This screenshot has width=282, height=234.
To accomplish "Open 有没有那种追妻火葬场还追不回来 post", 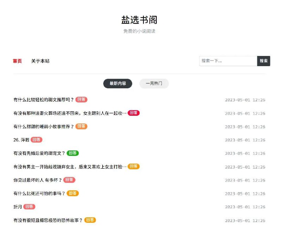I will (70, 113).
